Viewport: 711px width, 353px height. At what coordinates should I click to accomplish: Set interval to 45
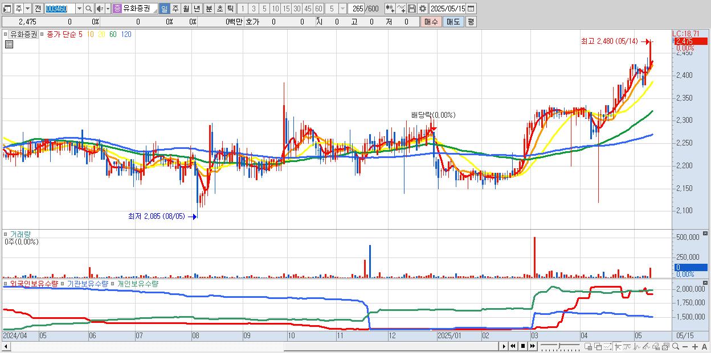(308, 9)
